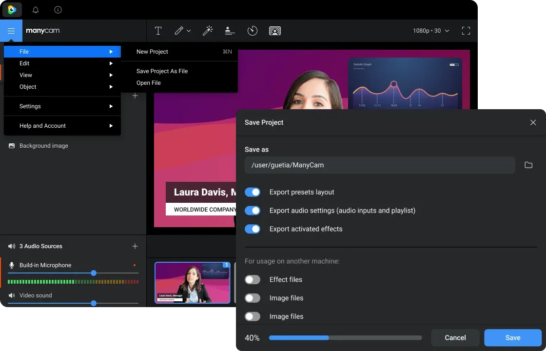Add an audio source with plus icon
This screenshot has width=546, height=351.
tap(135, 246)
